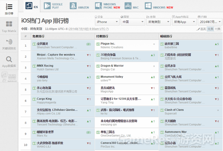Click developer Hutch Games Ltd text

(x=48, y=69)
